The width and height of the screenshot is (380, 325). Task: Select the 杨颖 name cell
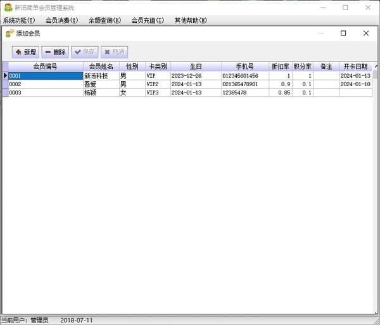[101, 92]
